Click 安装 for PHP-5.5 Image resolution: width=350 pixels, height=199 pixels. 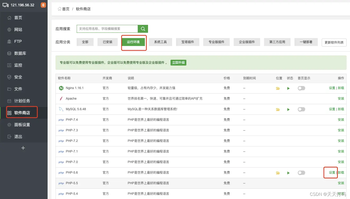[x=341, y=183]
